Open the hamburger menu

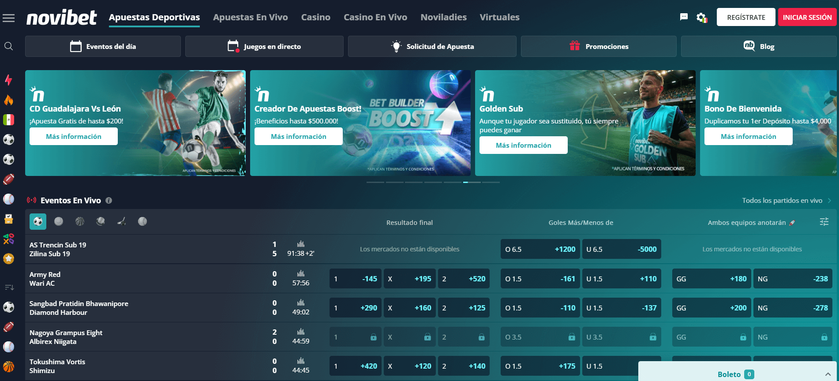[x=8, y=18]
